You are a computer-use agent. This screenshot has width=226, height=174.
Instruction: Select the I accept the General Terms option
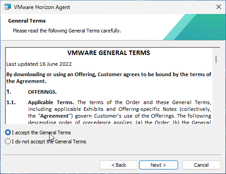coord(38,133)
